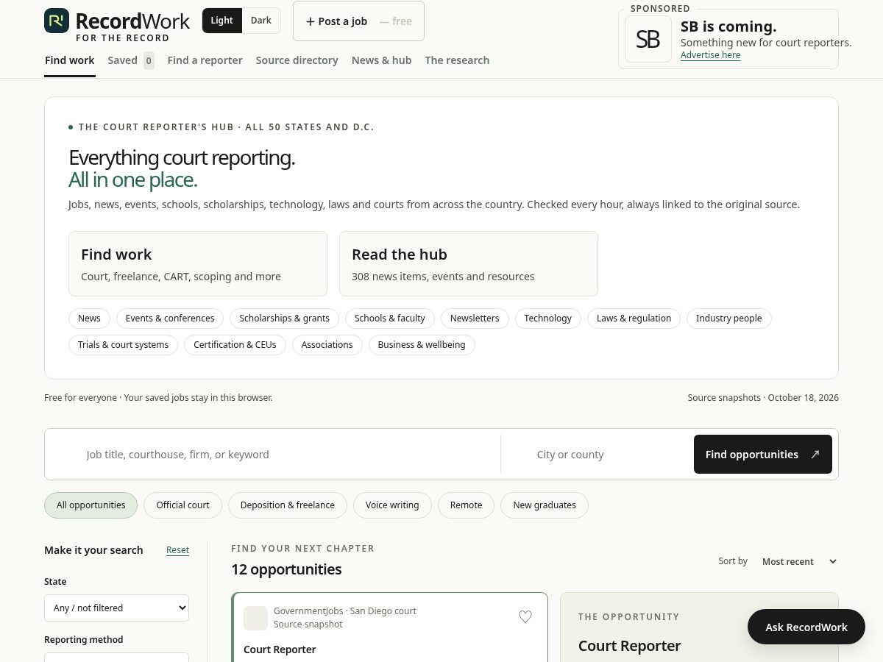The width and height of the screenshot is (883, 662).
Task: Click 'Source snapshots · October 18, 2026' text
Action: [763, 398]
